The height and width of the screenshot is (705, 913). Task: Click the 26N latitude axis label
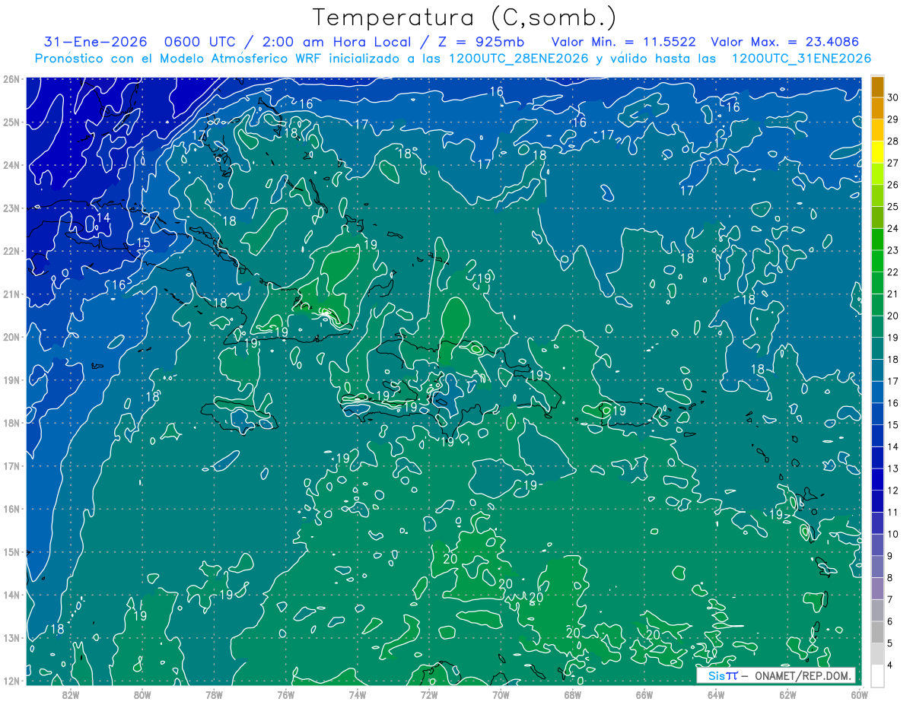click(11, 79)
